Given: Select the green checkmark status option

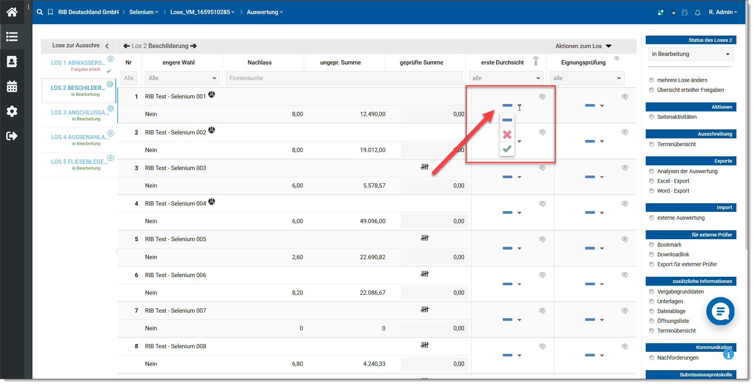Looking at the screenshot, I should [507, 149].
